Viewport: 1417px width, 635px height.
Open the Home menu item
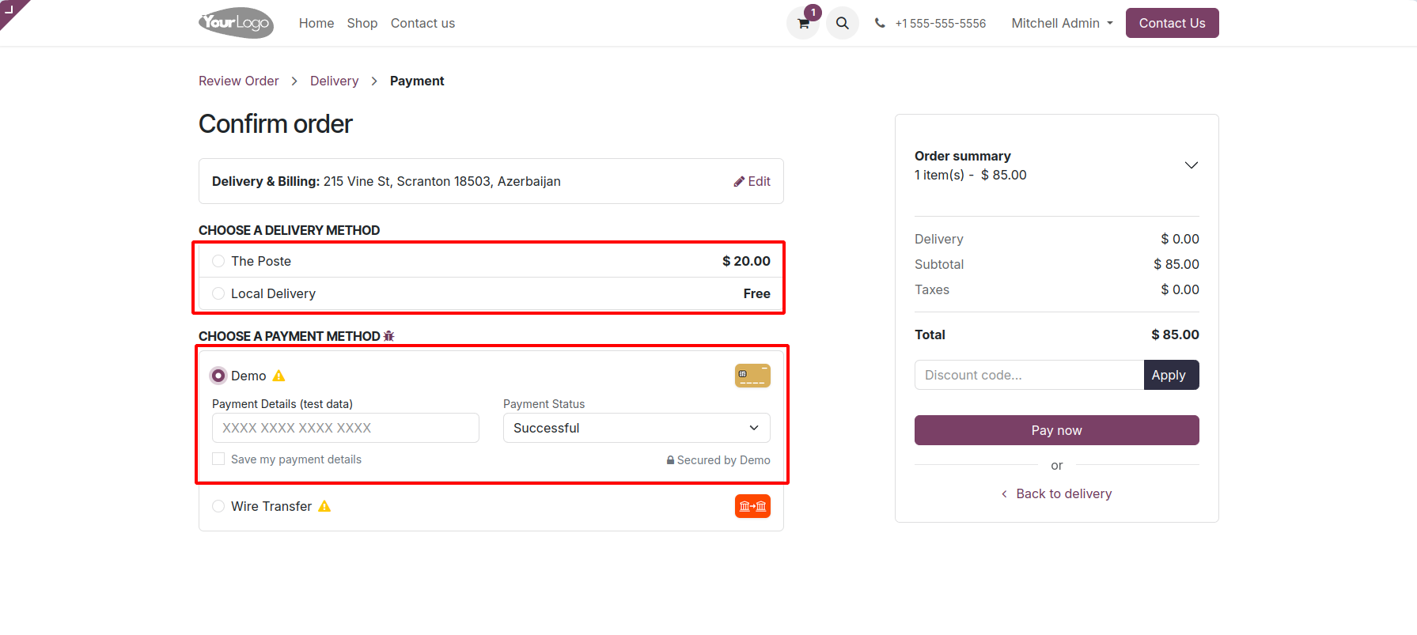(316, 24)
